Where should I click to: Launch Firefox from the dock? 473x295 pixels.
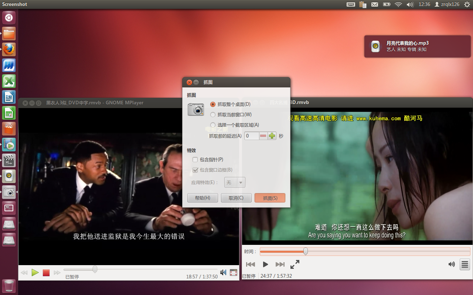pos(9,49)
